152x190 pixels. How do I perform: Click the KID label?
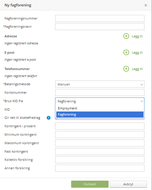7,109
